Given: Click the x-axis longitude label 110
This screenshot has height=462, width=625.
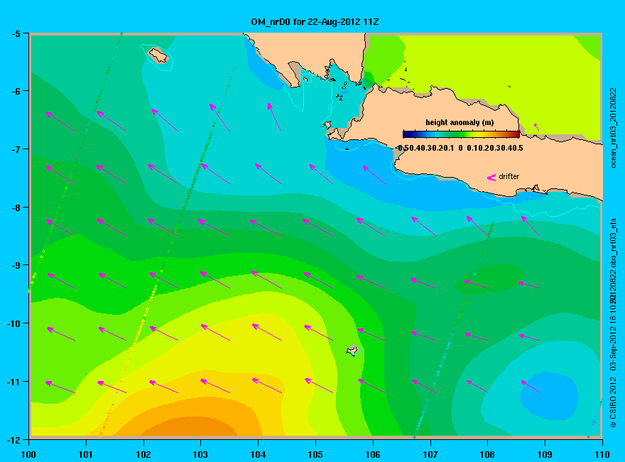Looking at the screenshot, I should [x=602, y=454].
